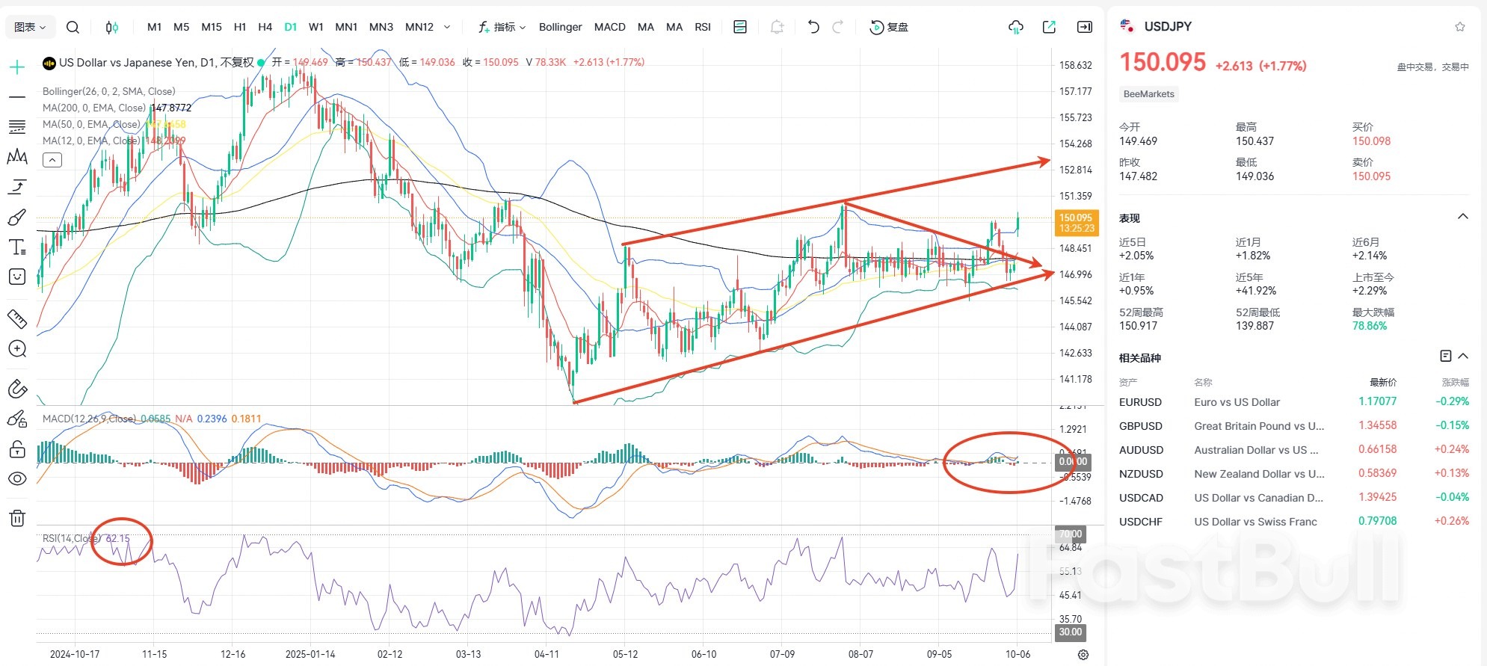Select the brush drawing tool

16,217
